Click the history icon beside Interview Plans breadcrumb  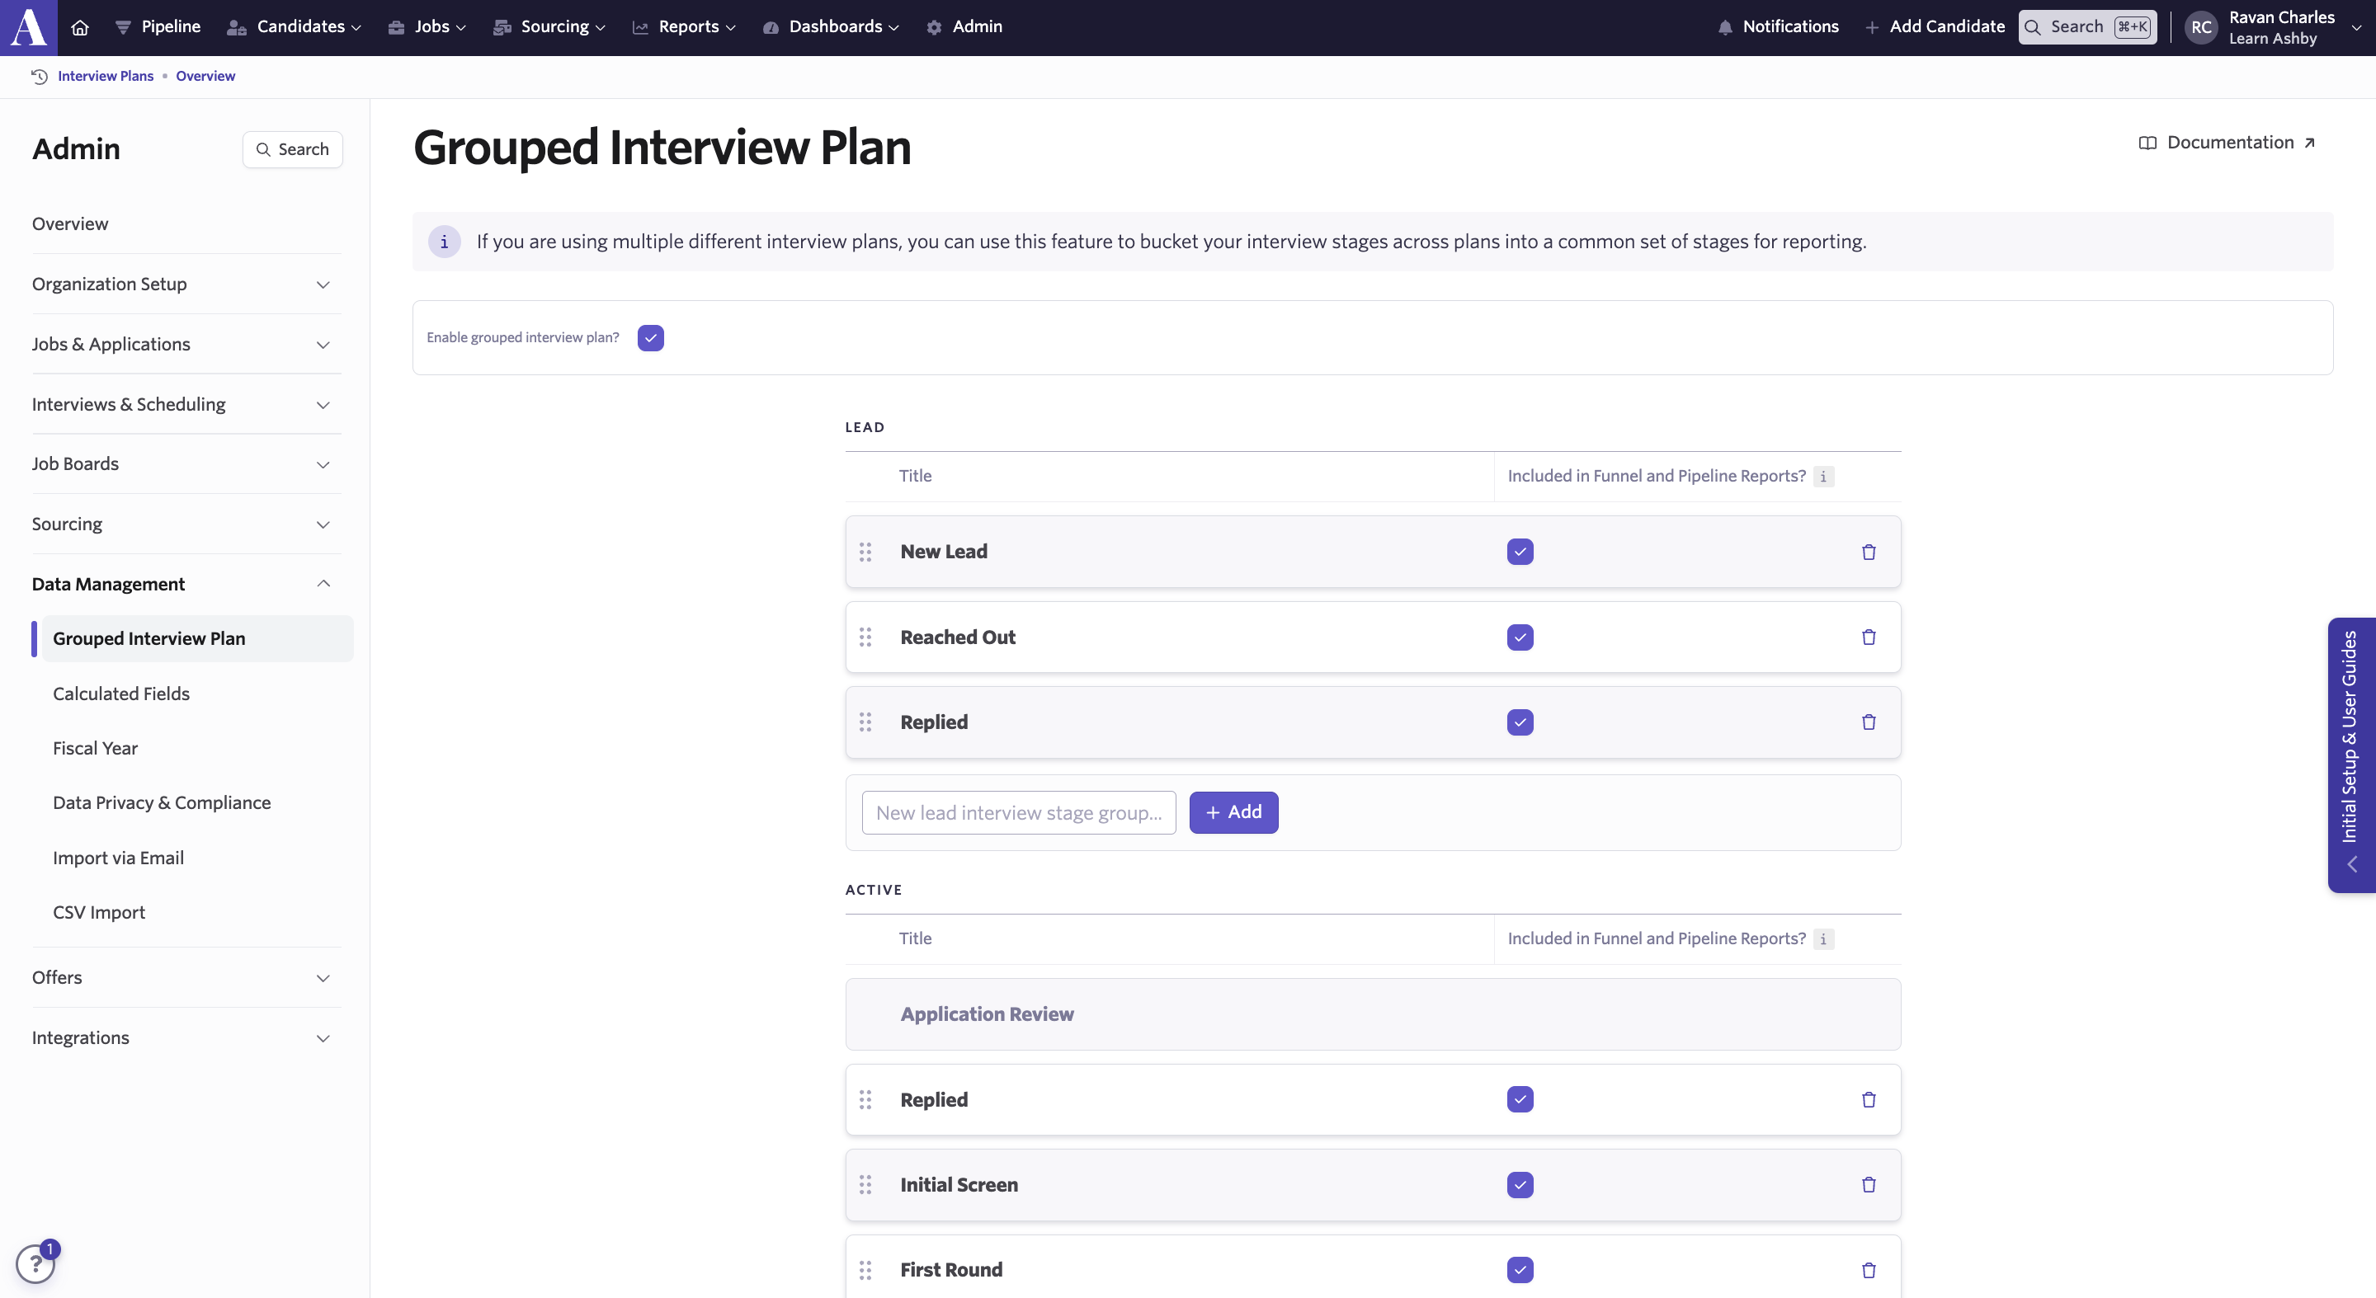point(39,76)
